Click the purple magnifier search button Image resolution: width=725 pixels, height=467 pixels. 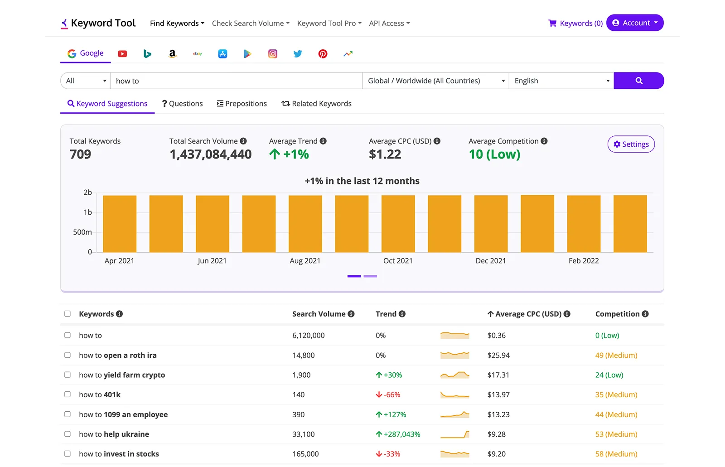pyautogui.click(x=638, y=81)
